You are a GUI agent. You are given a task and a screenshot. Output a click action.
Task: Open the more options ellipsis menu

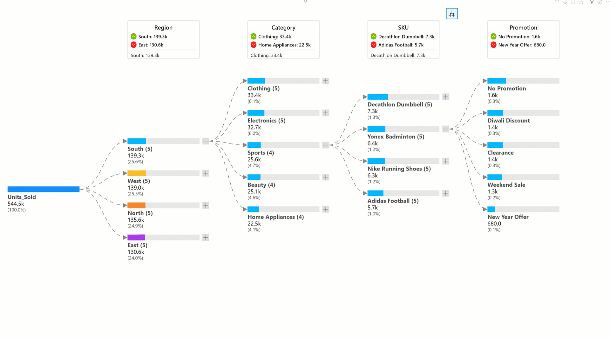click(x=607, y=2)
